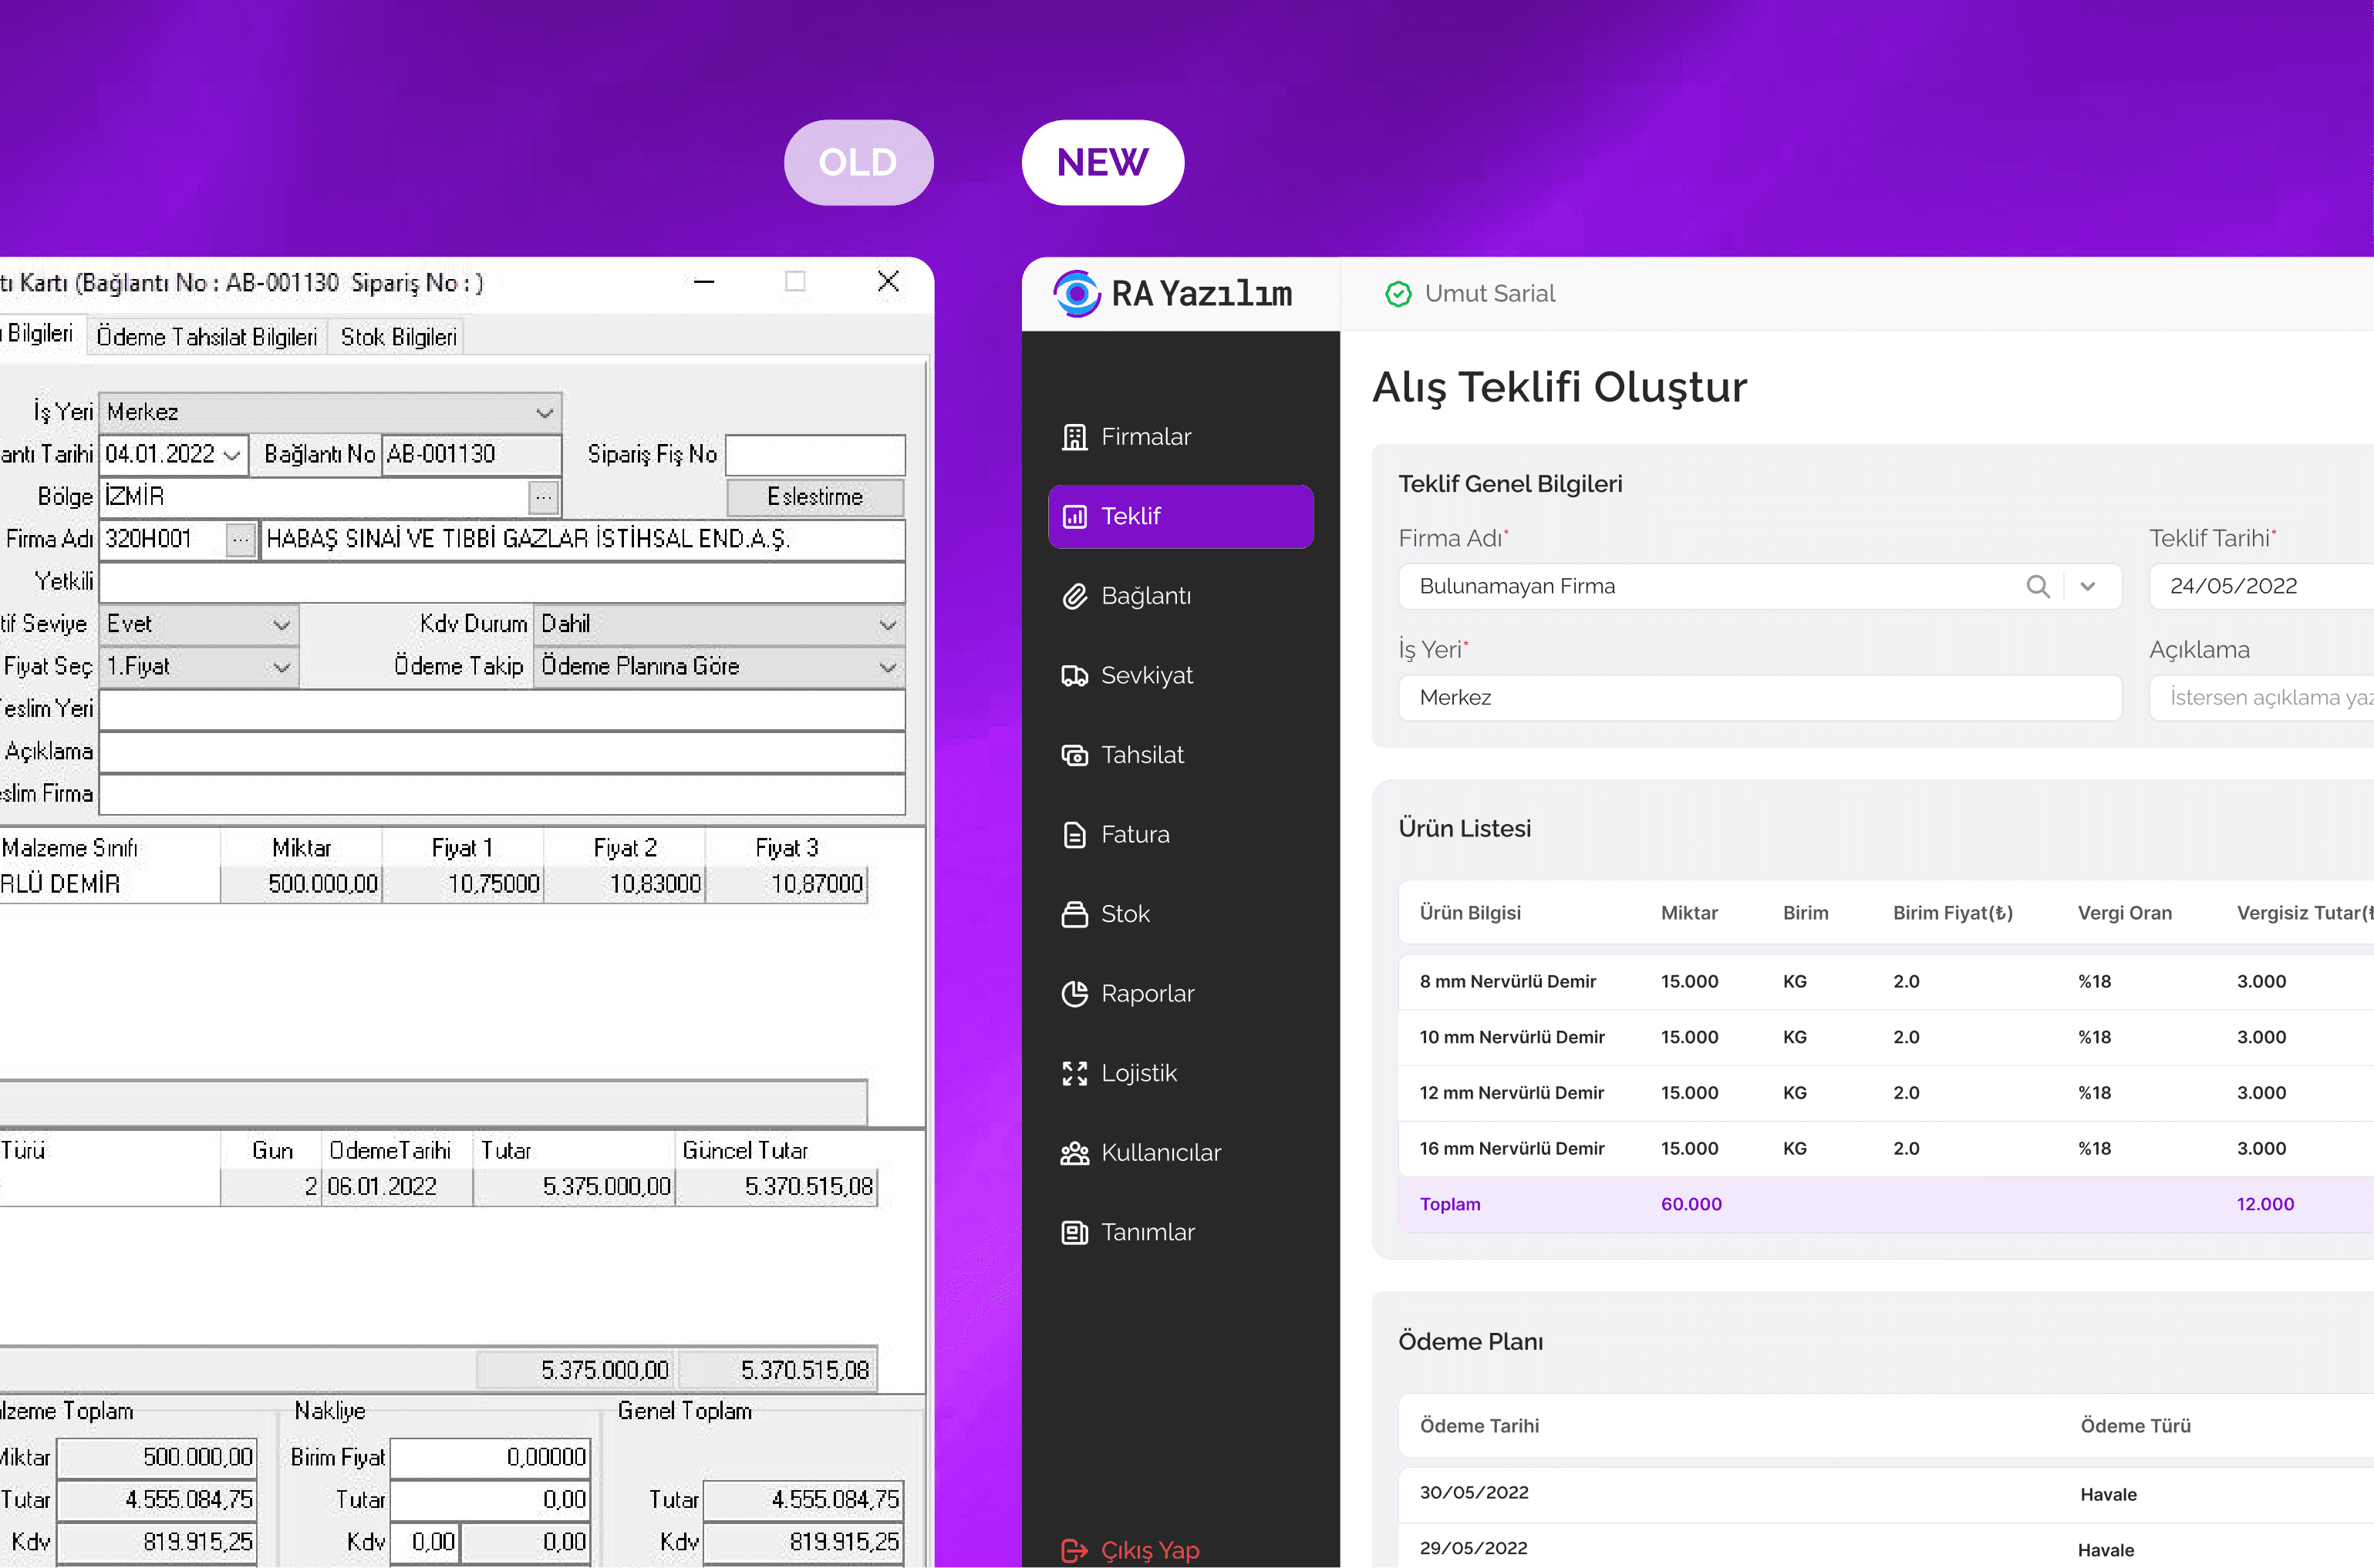Click the Eslestirme button
The width and height of the screenshot is (2374, 1568).
pos(814,497)
